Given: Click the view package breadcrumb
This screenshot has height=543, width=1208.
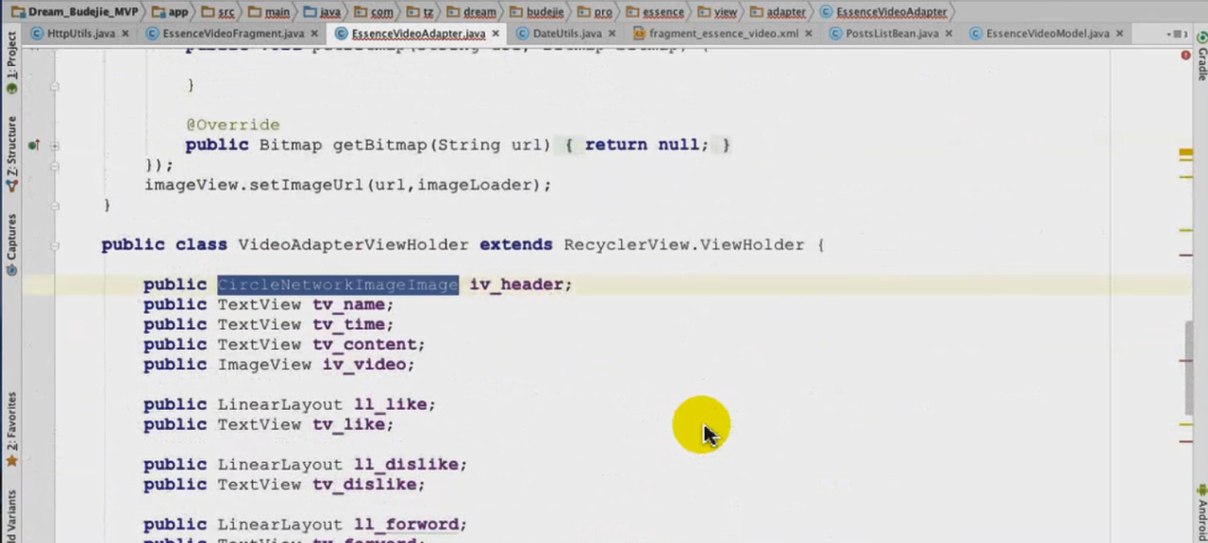Looking at the screenshot, I should (x=717, y=12).
